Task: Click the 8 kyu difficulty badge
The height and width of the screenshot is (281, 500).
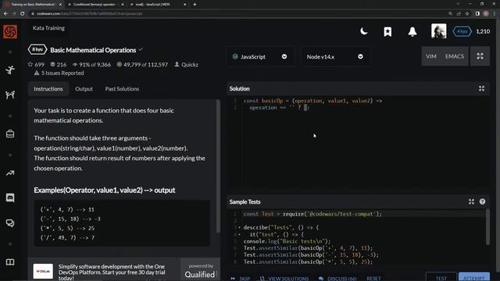Action: [37, 50]
